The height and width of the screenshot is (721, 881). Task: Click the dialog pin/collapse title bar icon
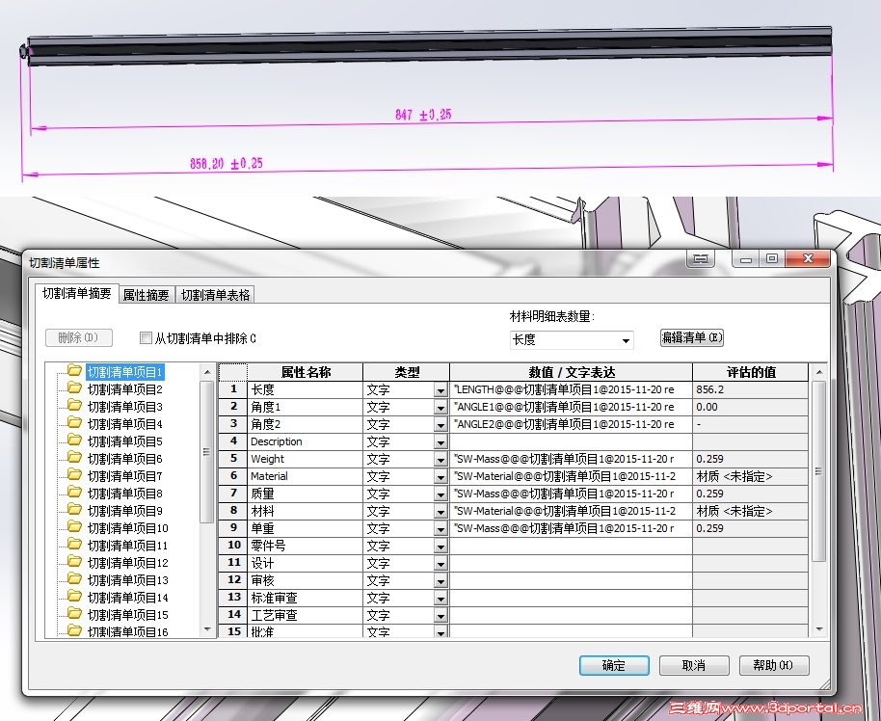[700, 259]
